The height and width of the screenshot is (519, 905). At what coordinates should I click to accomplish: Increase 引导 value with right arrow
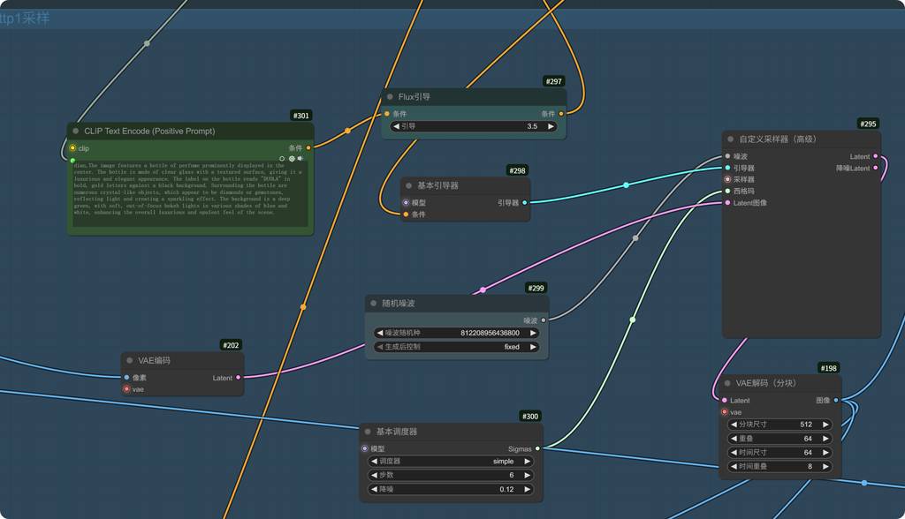click(x=551, y=126)
